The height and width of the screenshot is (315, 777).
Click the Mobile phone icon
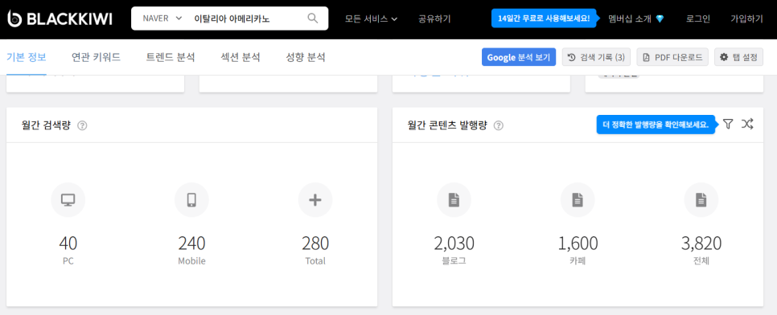pos(191,200)
